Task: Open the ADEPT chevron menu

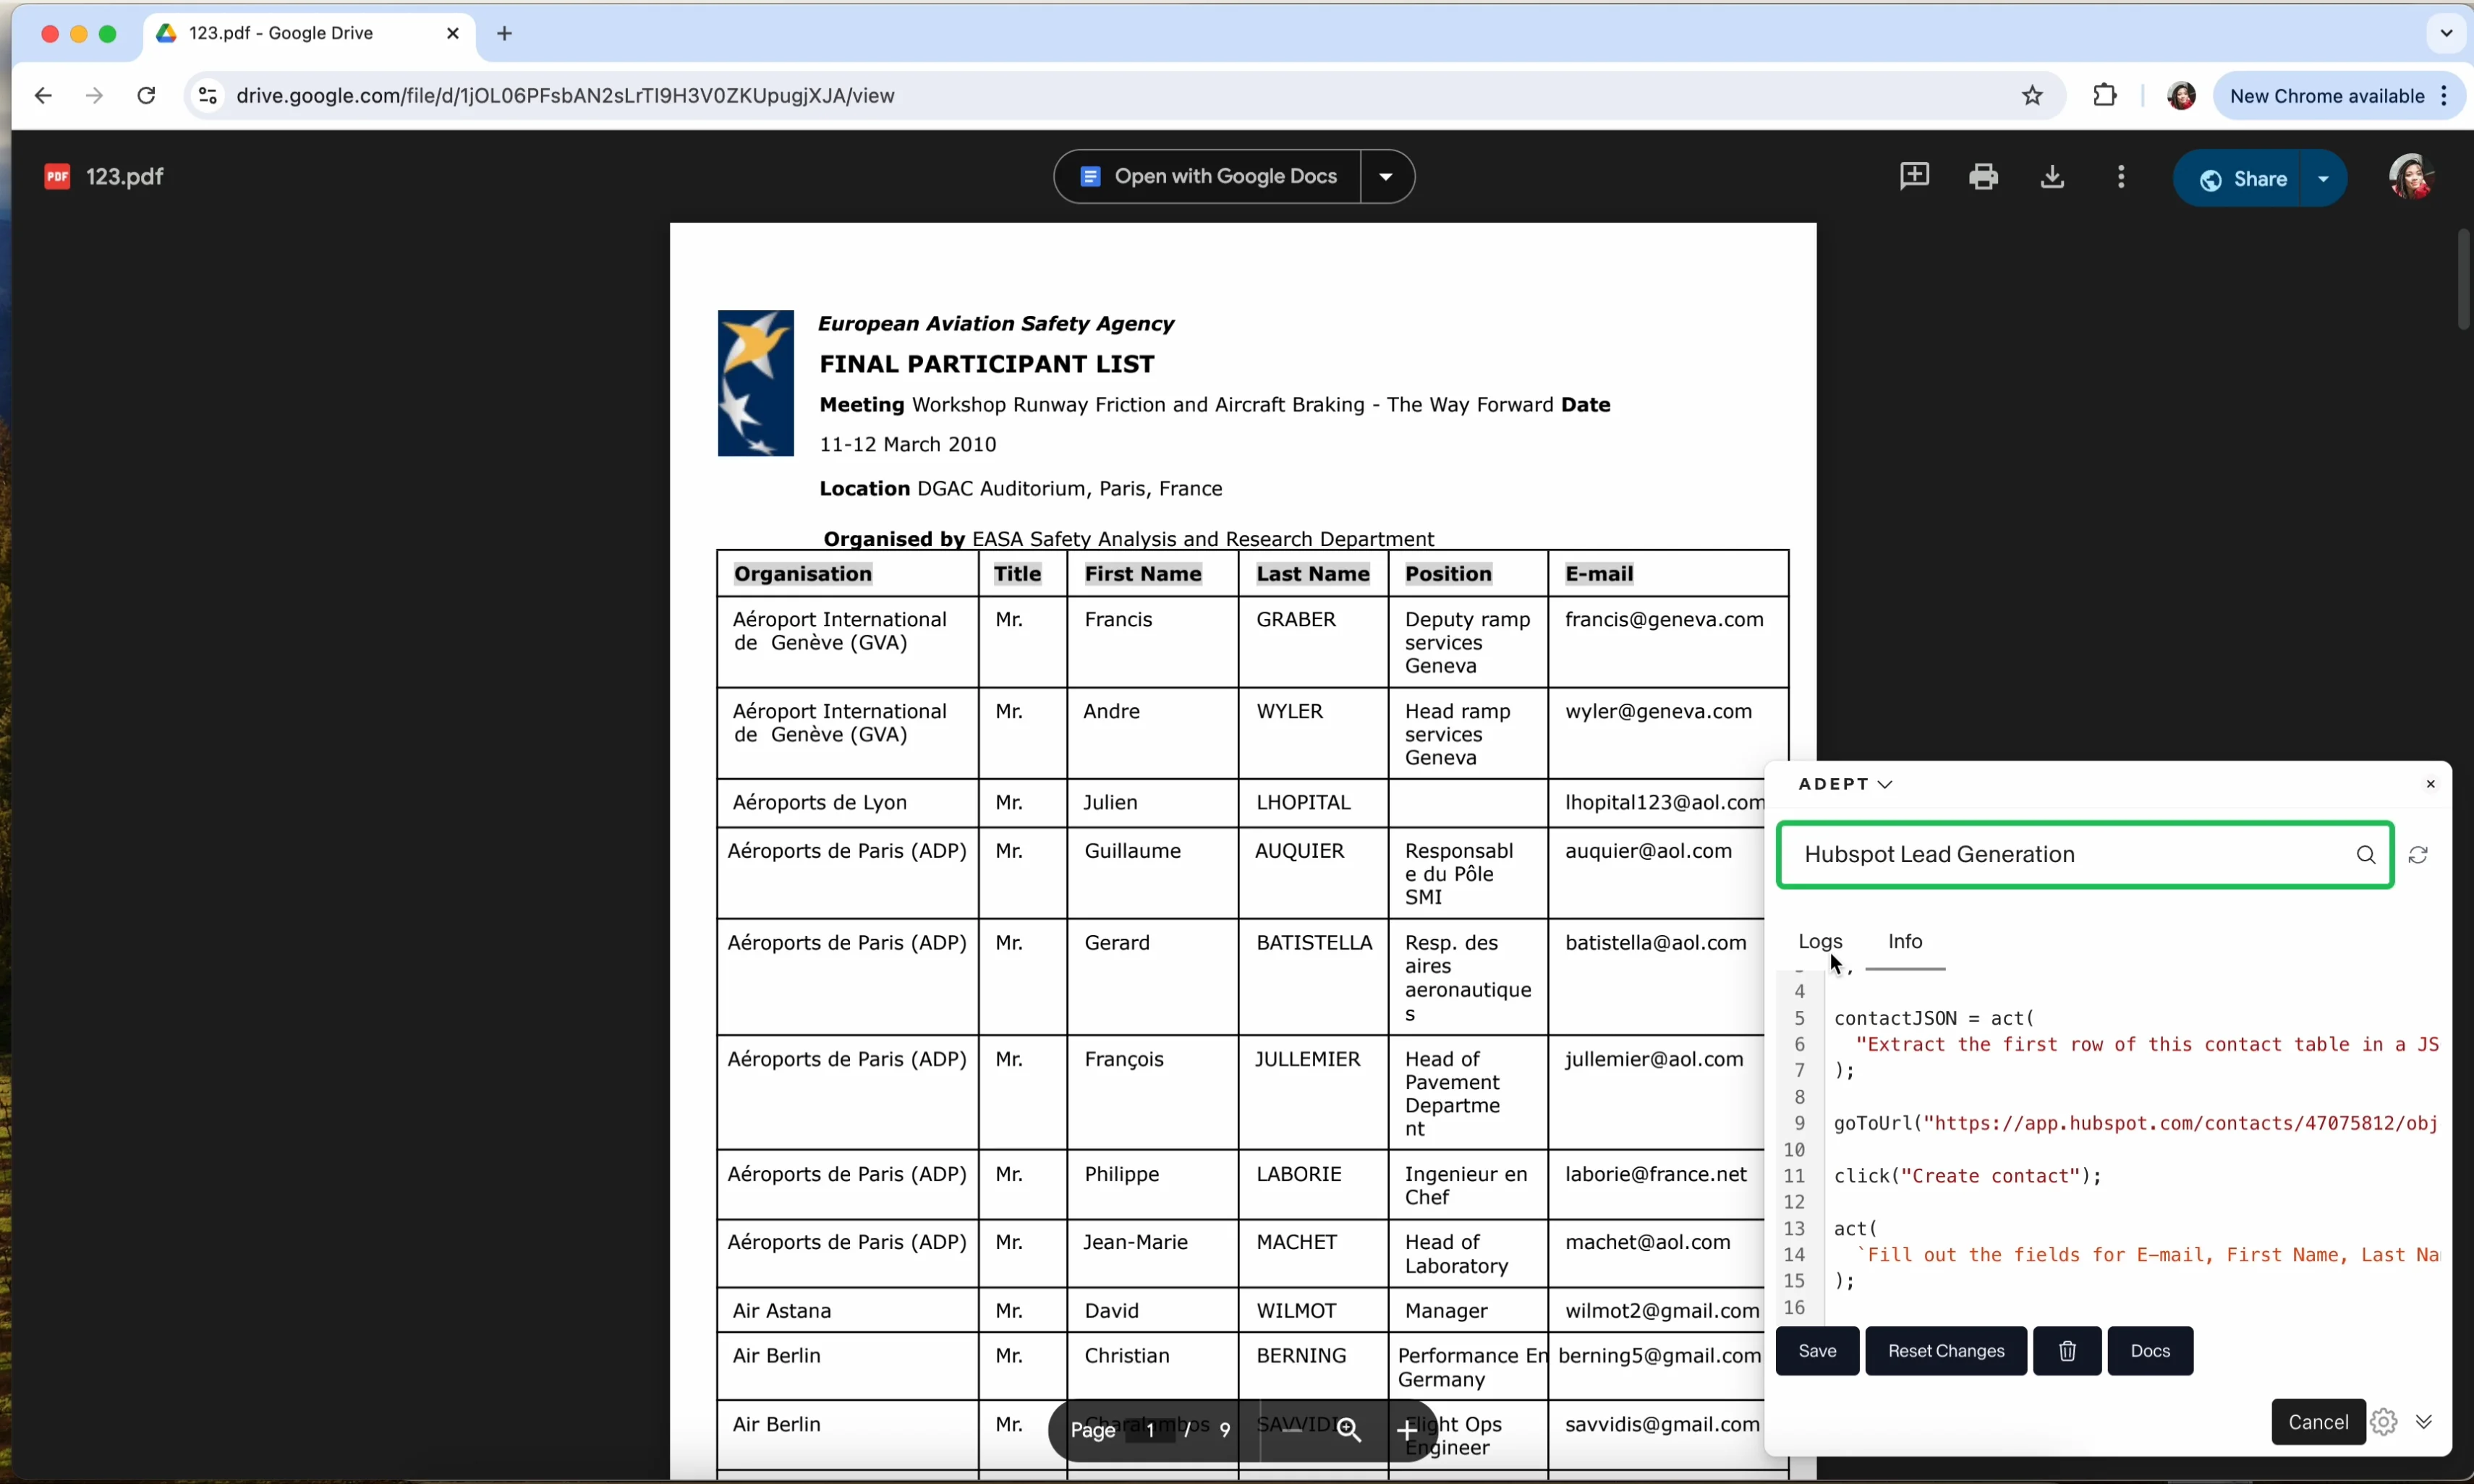Action: [x=1884, y=784]
